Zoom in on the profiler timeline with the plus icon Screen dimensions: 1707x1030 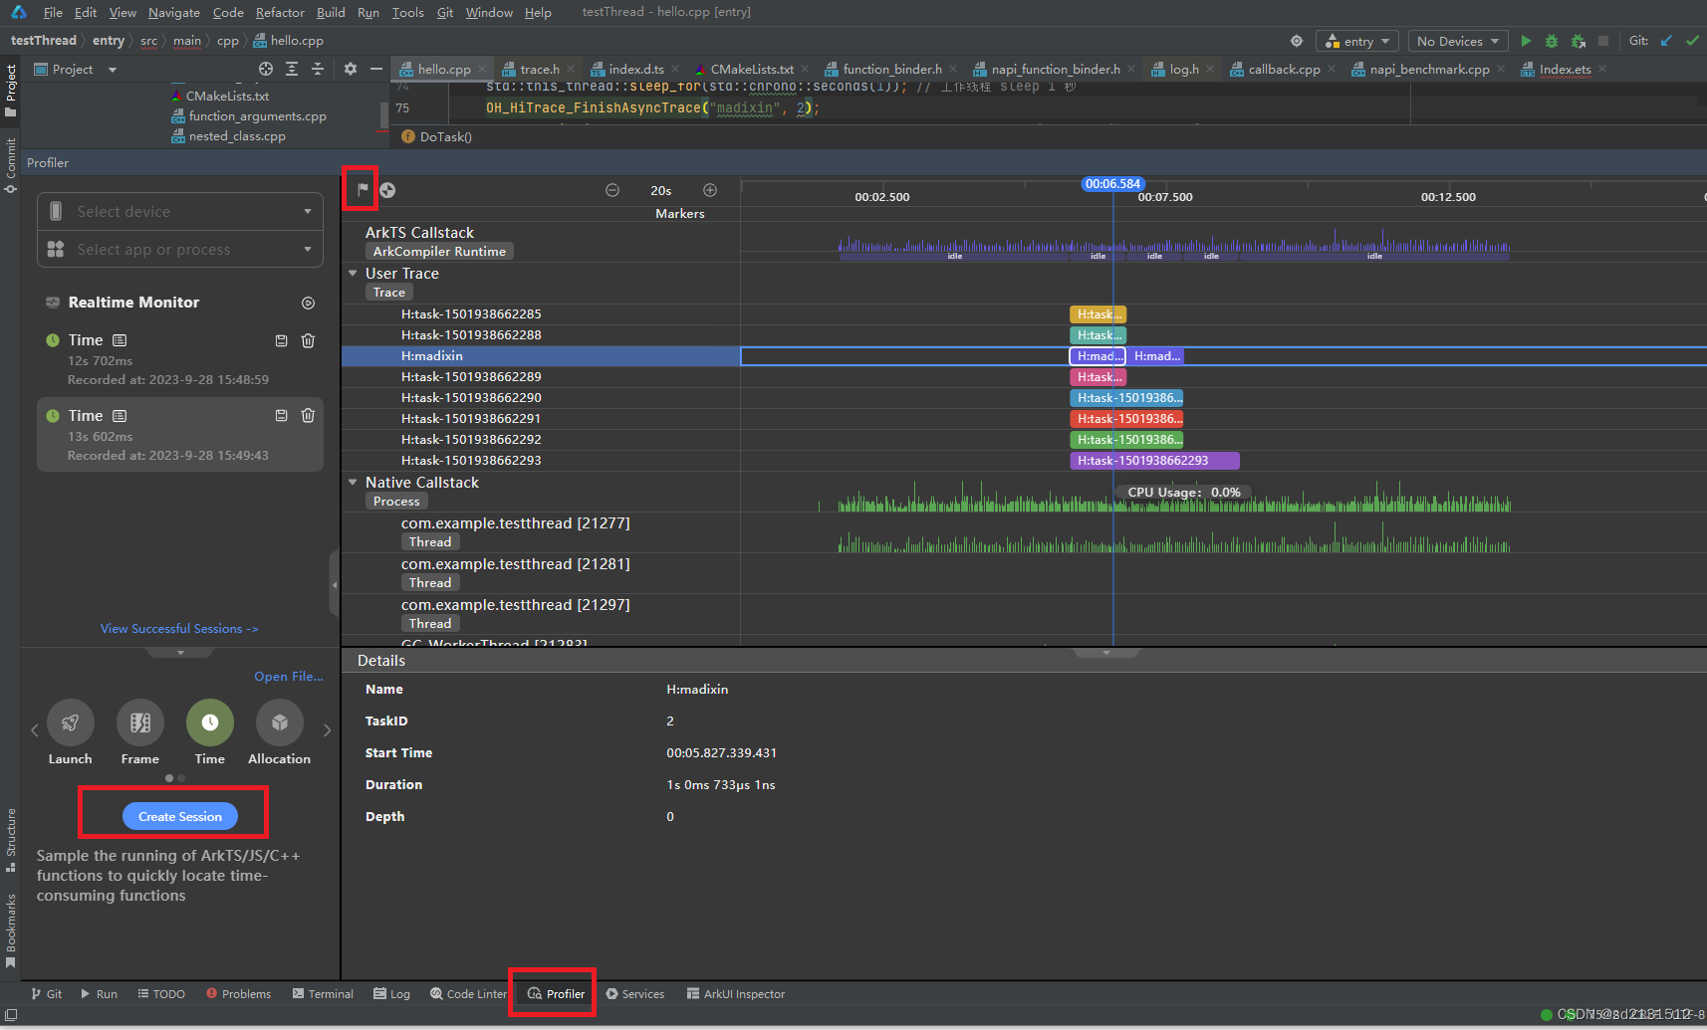pos(710,189)
